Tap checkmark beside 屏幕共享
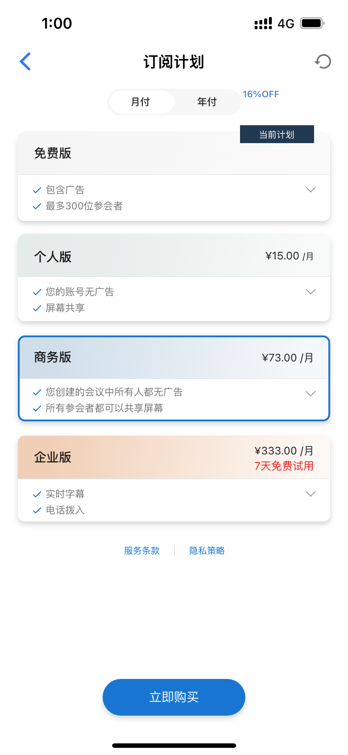The height and width of the screenshot is (755, 348). (37, 308)
